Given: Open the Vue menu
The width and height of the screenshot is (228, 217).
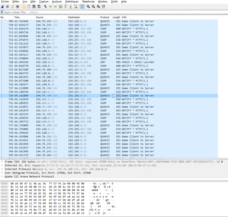Looking at the screenshot, I should 25,2.
